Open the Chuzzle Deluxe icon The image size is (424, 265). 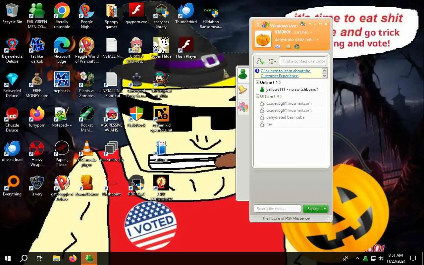pyautogui.click(x=12, y=119)
